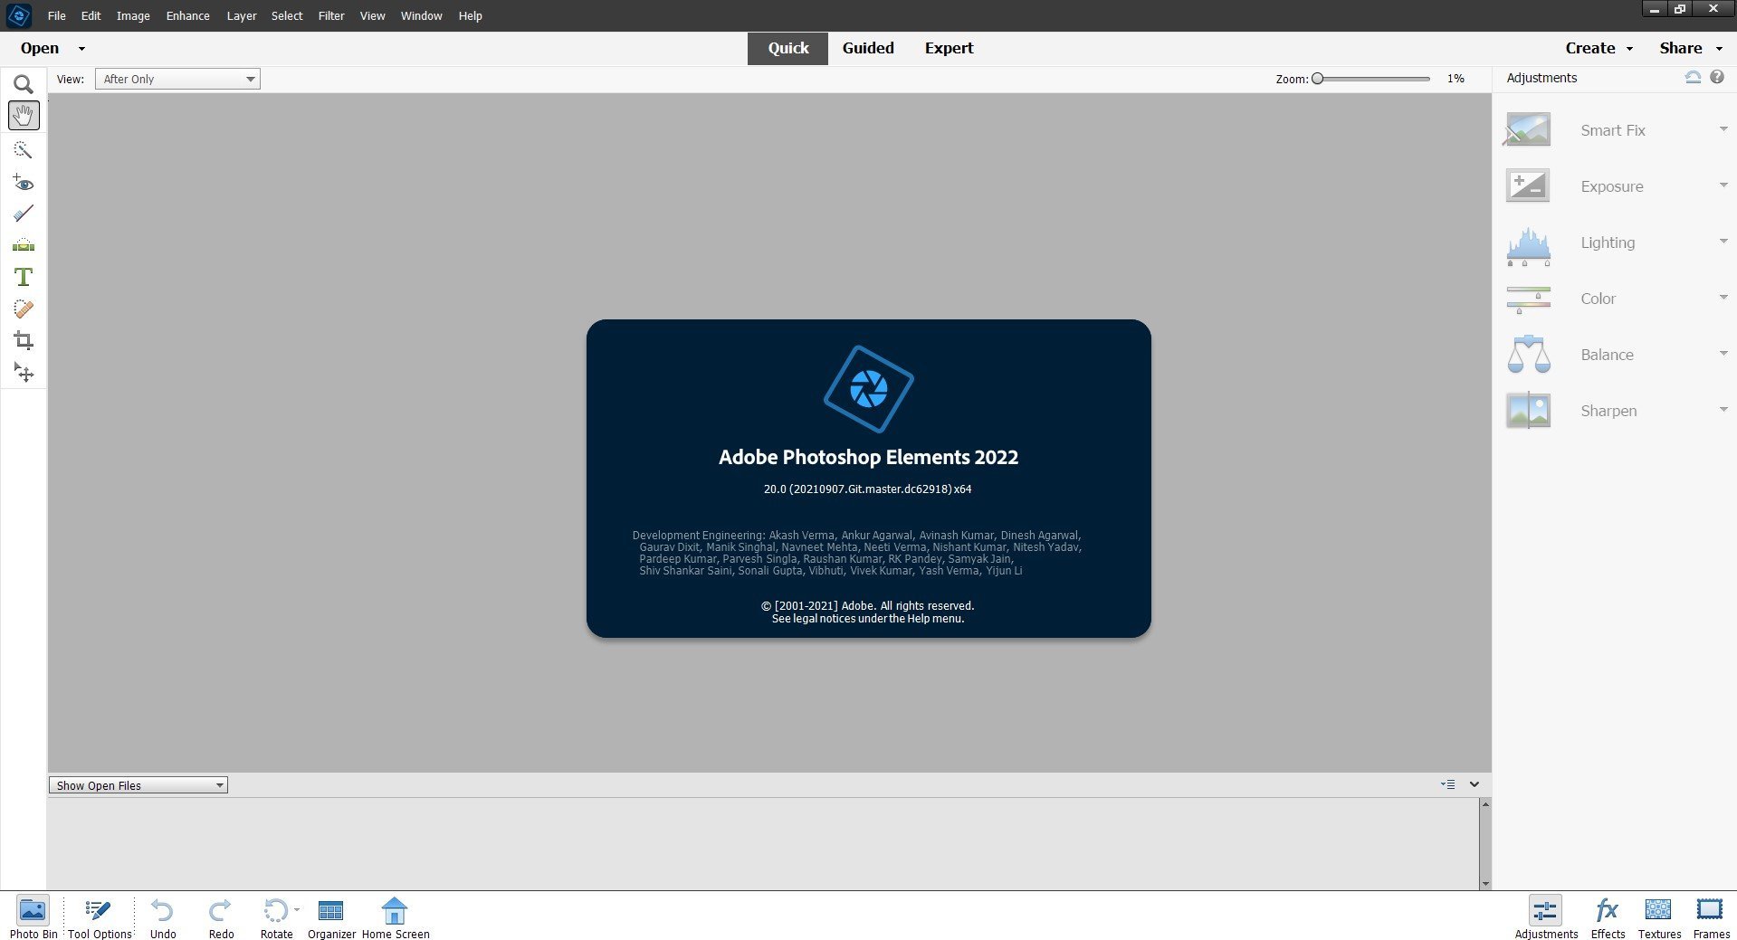The width and height of the screenshot is (1737, 940).
Task: Open the Select menu
Action: point(287,15)
